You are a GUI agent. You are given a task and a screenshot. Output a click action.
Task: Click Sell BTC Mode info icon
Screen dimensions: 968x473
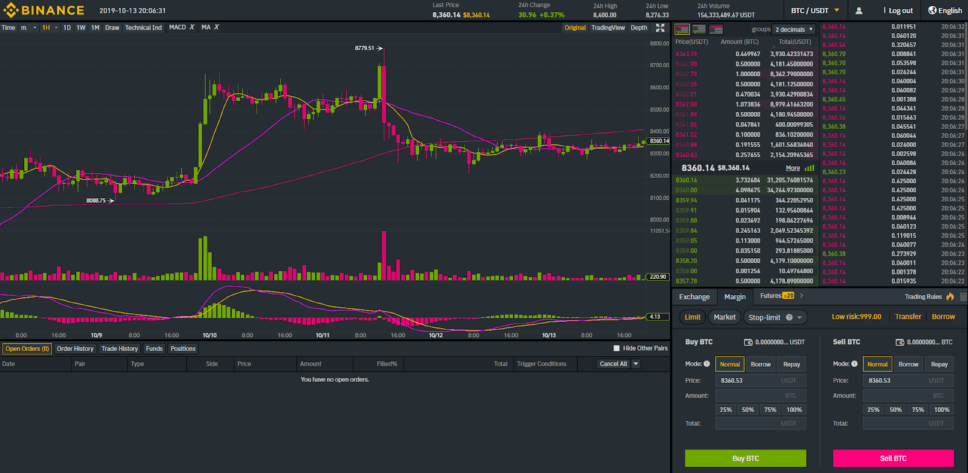point(854,364)
